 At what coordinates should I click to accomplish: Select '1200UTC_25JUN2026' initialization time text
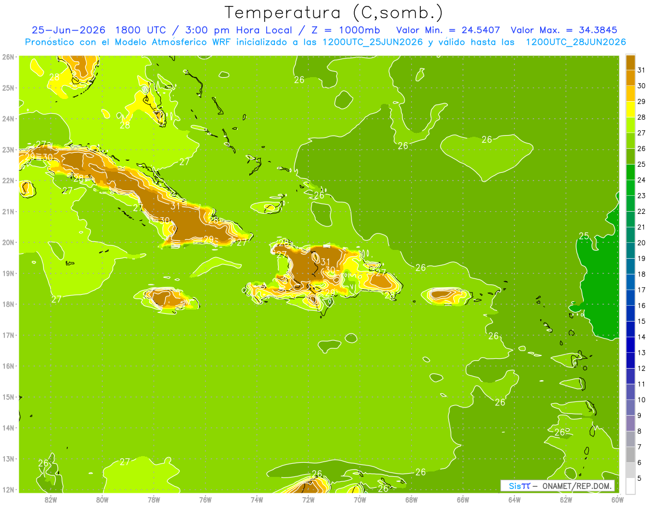pyautogui.click(x=373, y=42)
